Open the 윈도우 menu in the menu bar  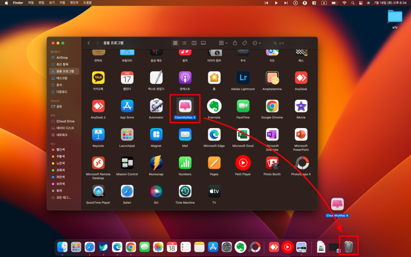click(74, 3)
